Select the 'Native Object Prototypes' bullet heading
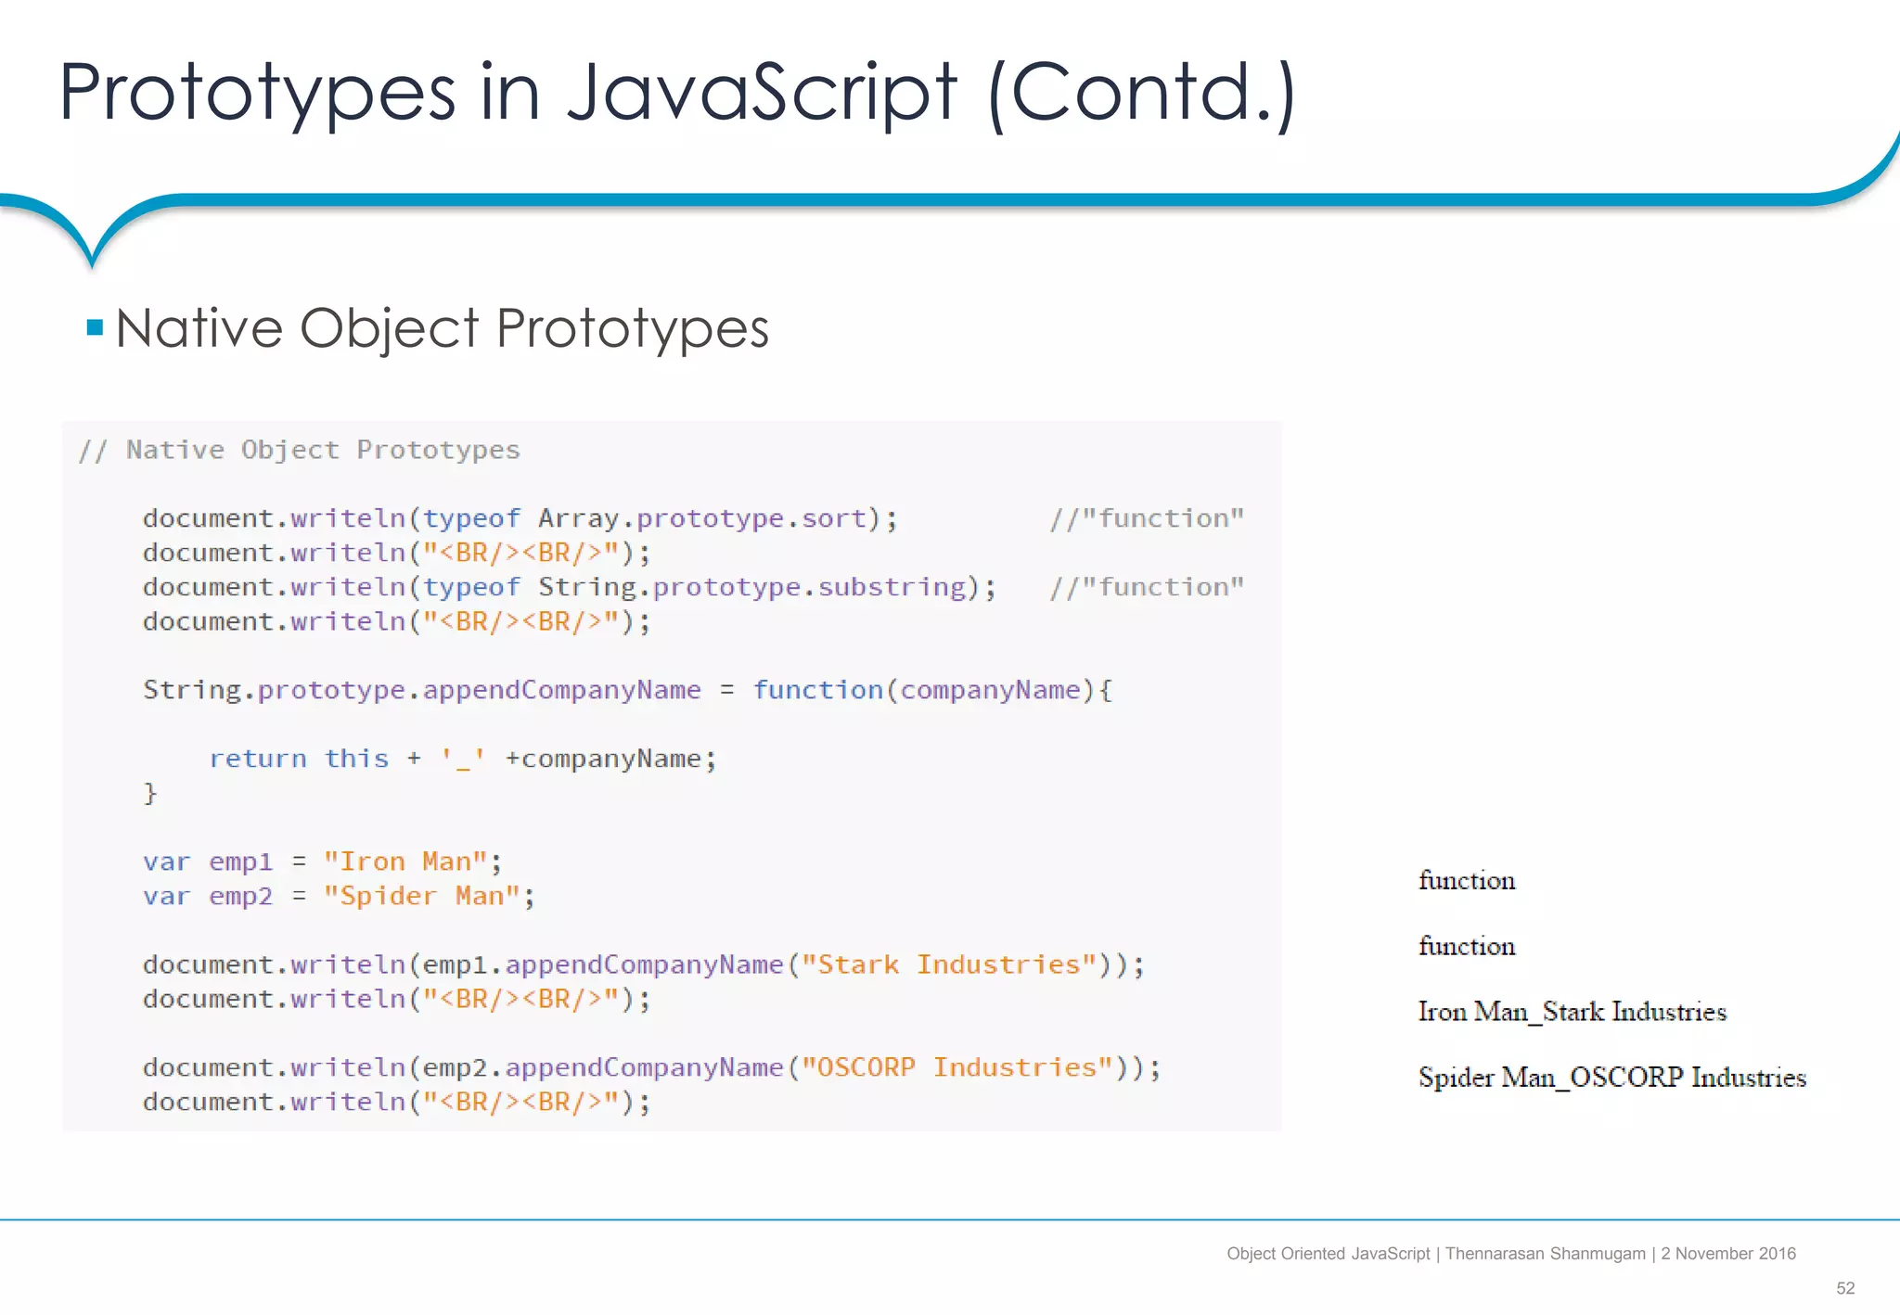This screenshot has width=1900, height=1315. 443,328
